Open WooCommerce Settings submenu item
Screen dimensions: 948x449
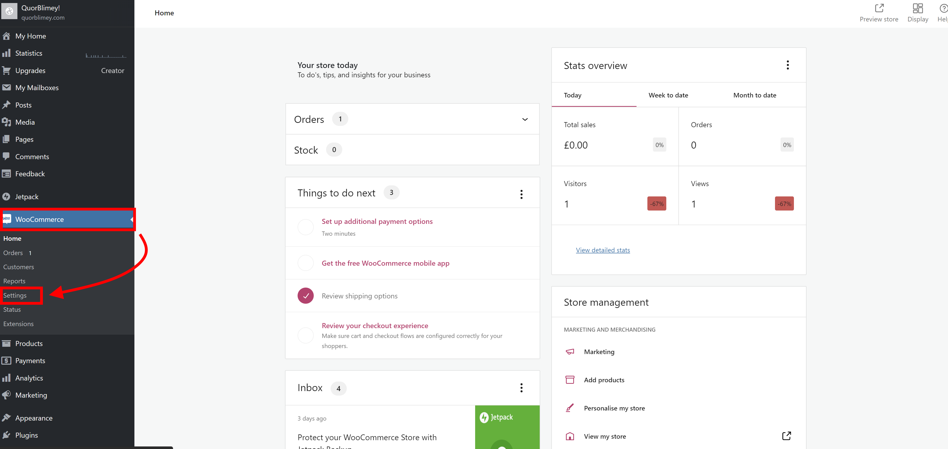pos(15,295)
